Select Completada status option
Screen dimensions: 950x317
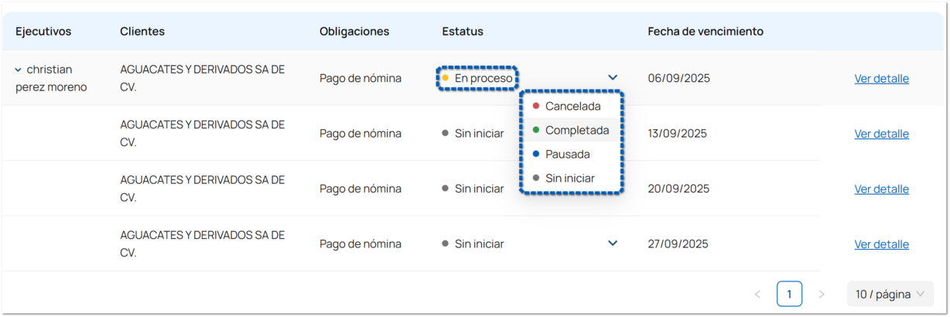pyautogui.click(x=576, y=130)
